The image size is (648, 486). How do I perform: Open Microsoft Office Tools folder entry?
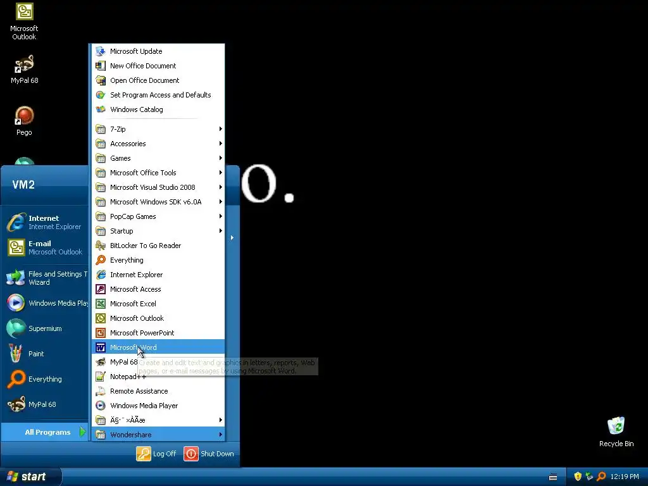tap(158, 173)
